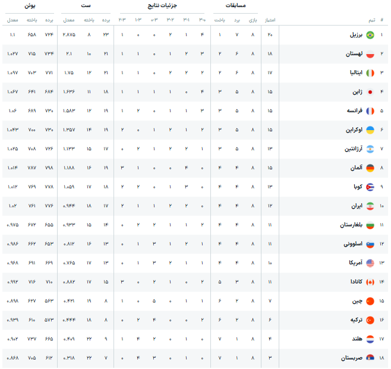
Task: Click the Serbia flag icon
Action: [x=370, y=358]
